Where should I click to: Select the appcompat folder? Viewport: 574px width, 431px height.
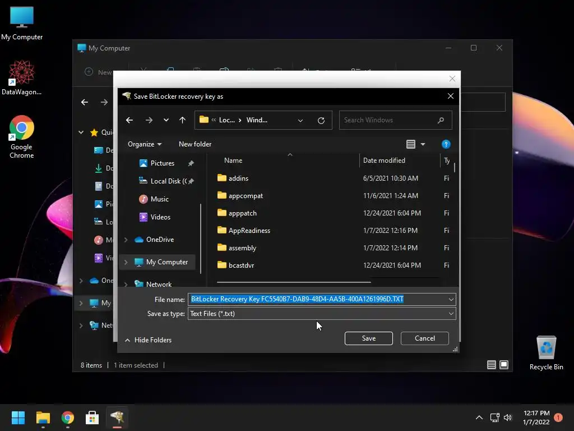coord(246,196)
